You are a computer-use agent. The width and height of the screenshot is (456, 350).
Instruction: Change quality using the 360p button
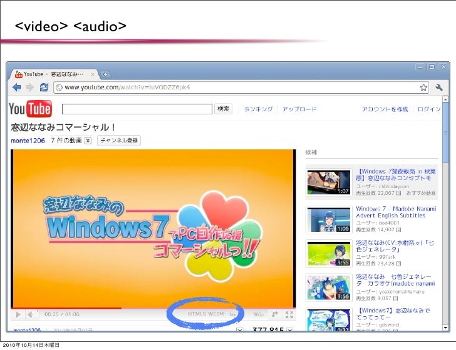[258, 314]
